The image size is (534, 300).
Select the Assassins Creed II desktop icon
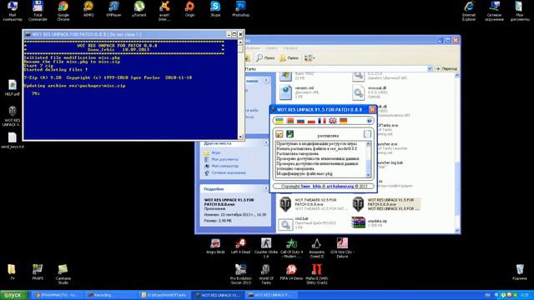(317, 248)
